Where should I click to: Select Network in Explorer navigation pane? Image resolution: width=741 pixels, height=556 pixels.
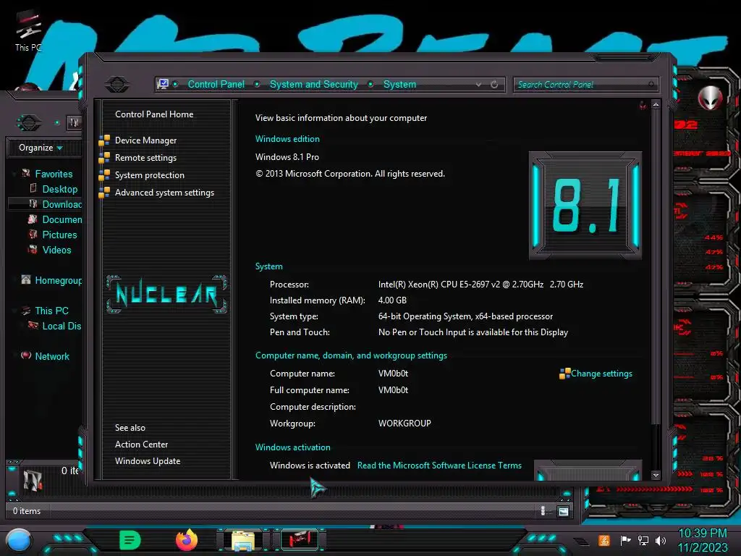tap(52, 356)
